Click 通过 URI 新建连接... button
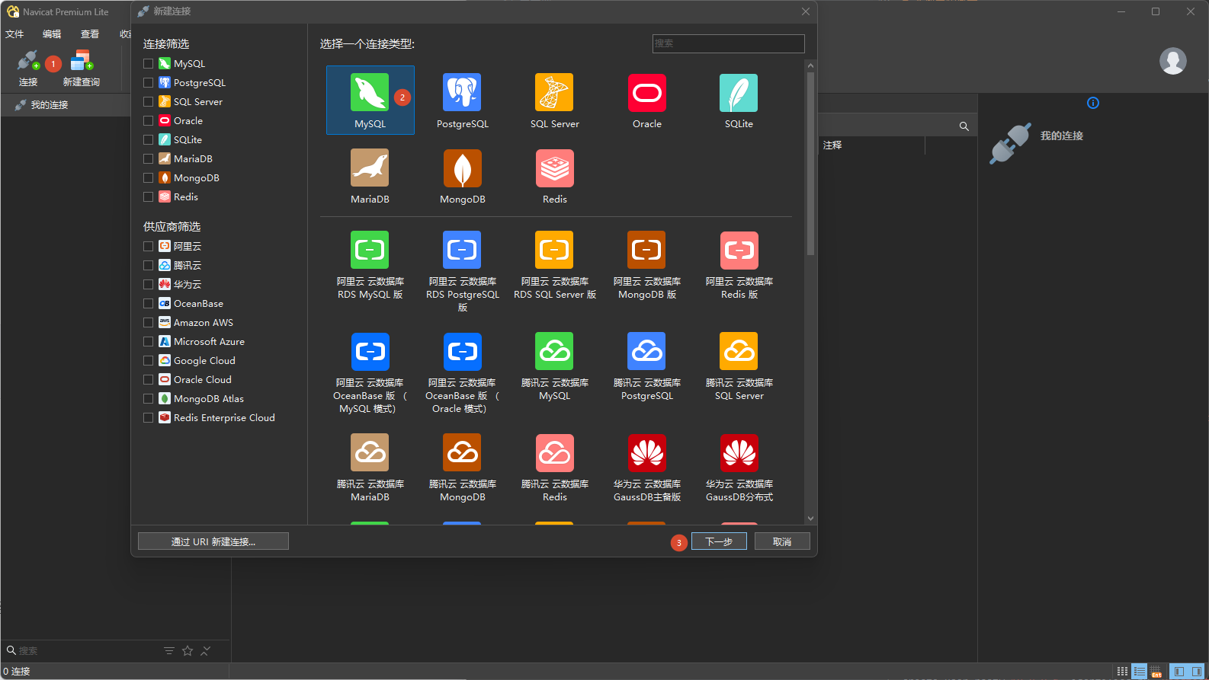1209x680 pixels. [x=213, y=541]
